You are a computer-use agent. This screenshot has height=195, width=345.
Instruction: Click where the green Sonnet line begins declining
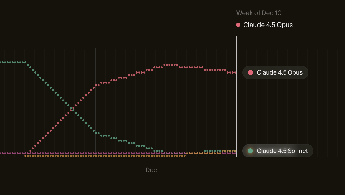coord(26,63)
